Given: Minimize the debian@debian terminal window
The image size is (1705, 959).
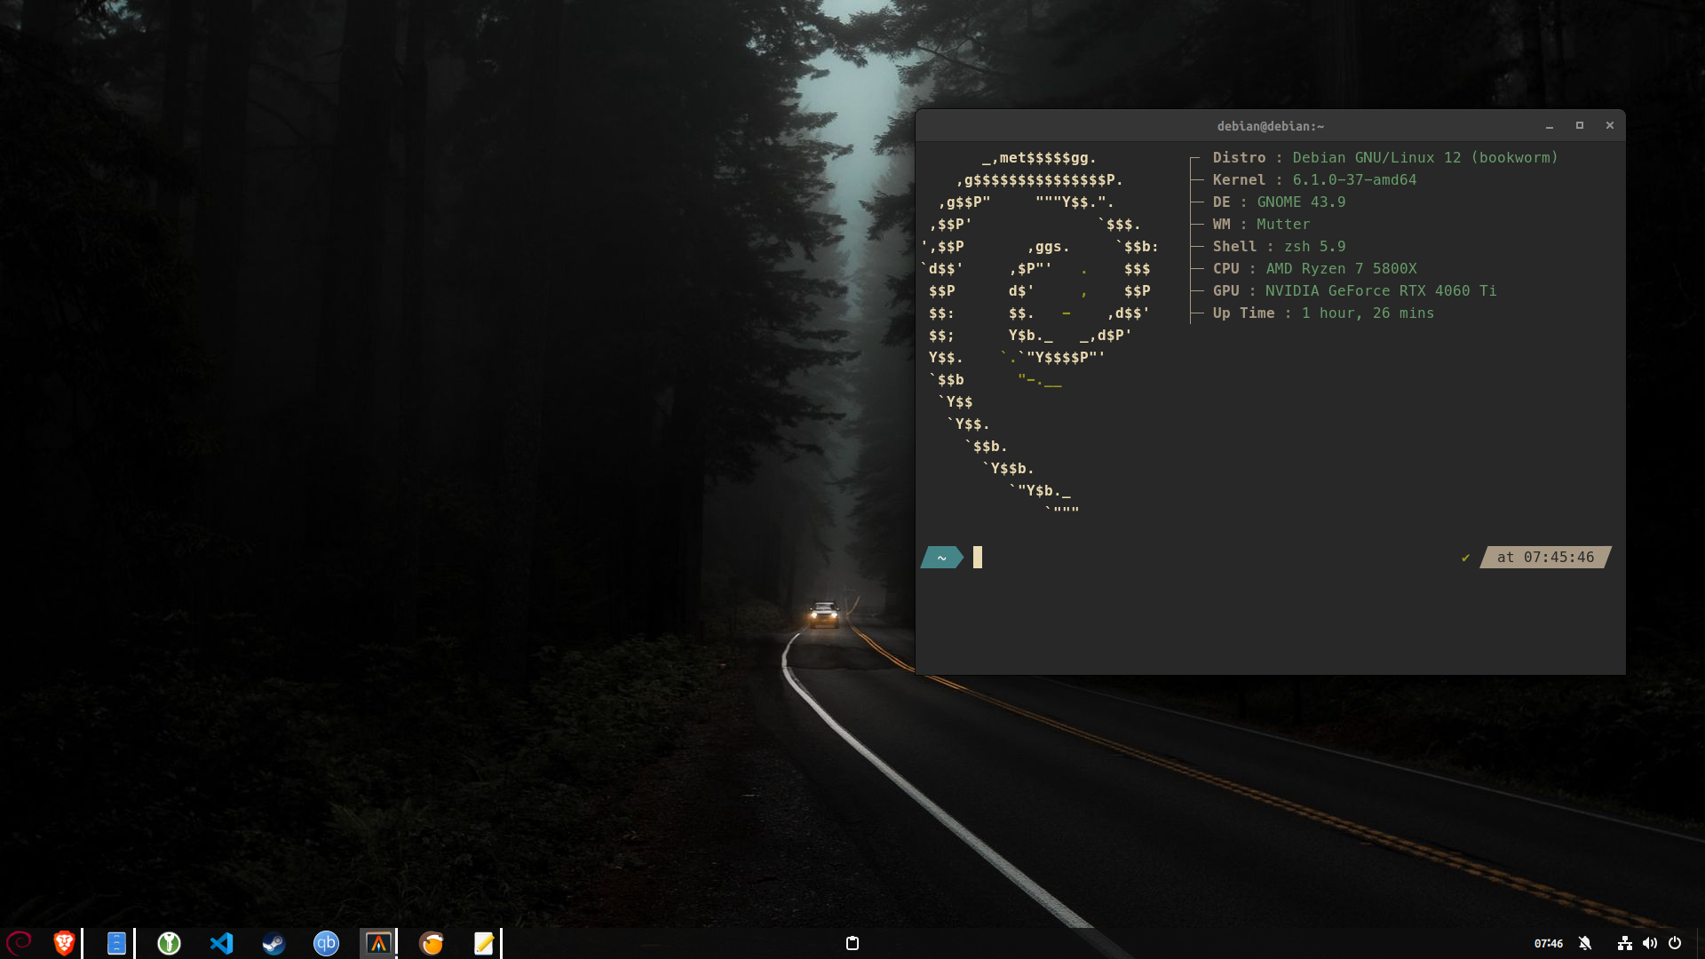Looking at the screenshot, I should tap(1550, 126).
